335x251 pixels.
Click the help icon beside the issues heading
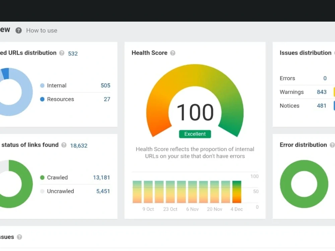click(19, 237)
